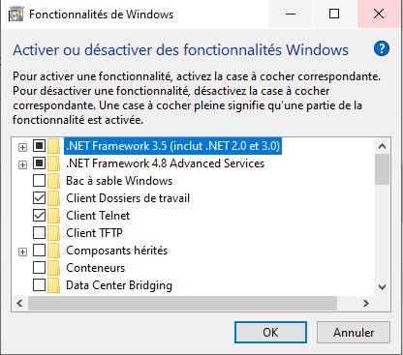Uncheck the Client Telnet checkbox
Image resolution: width=403 pixels, height=355 pixels.
pyautogui.click(x=39, y=216)
